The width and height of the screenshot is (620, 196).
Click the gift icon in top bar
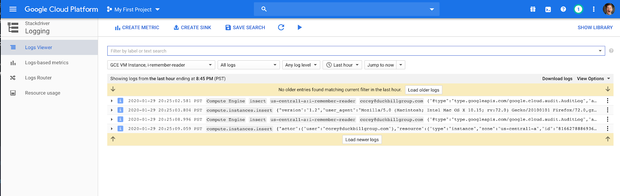pyautogui.click(x=533, y=9)
